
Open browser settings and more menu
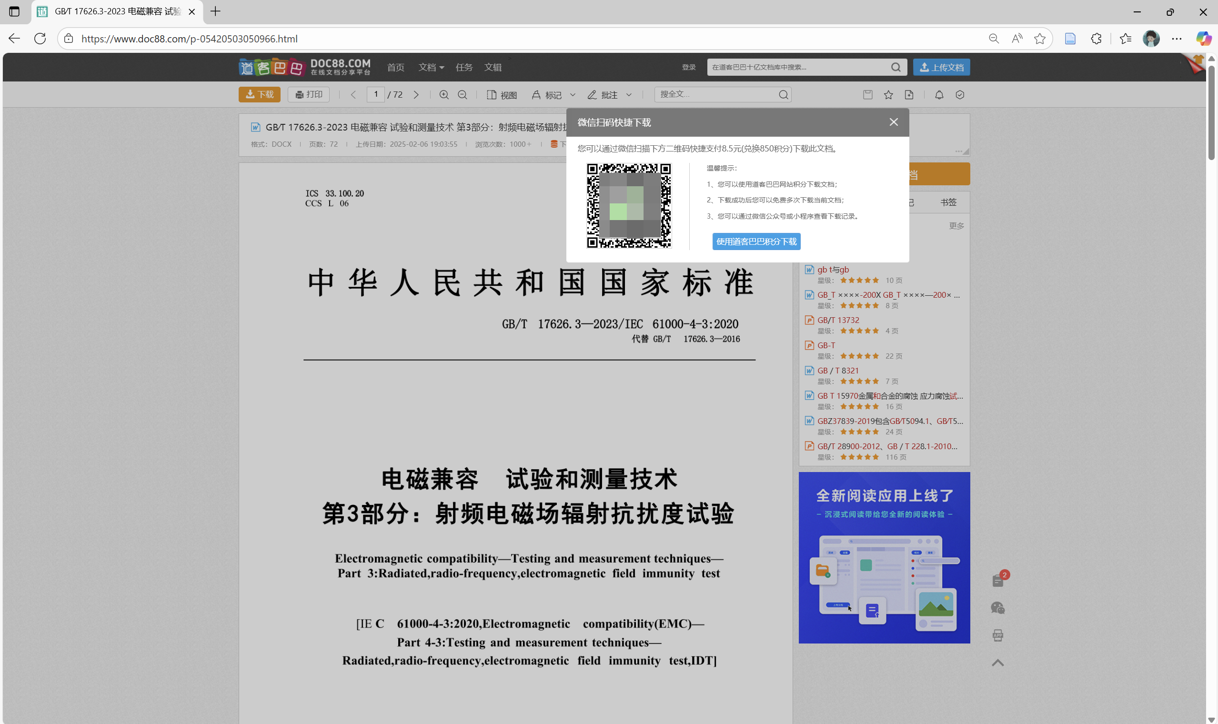pos(1177,39)
